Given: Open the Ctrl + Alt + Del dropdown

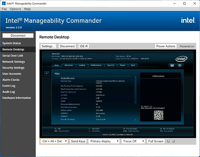Looking at the screenshot, I should click(x=54, y=141).
